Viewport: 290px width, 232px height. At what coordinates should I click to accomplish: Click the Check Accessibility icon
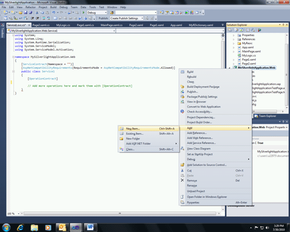coord(183,112)
